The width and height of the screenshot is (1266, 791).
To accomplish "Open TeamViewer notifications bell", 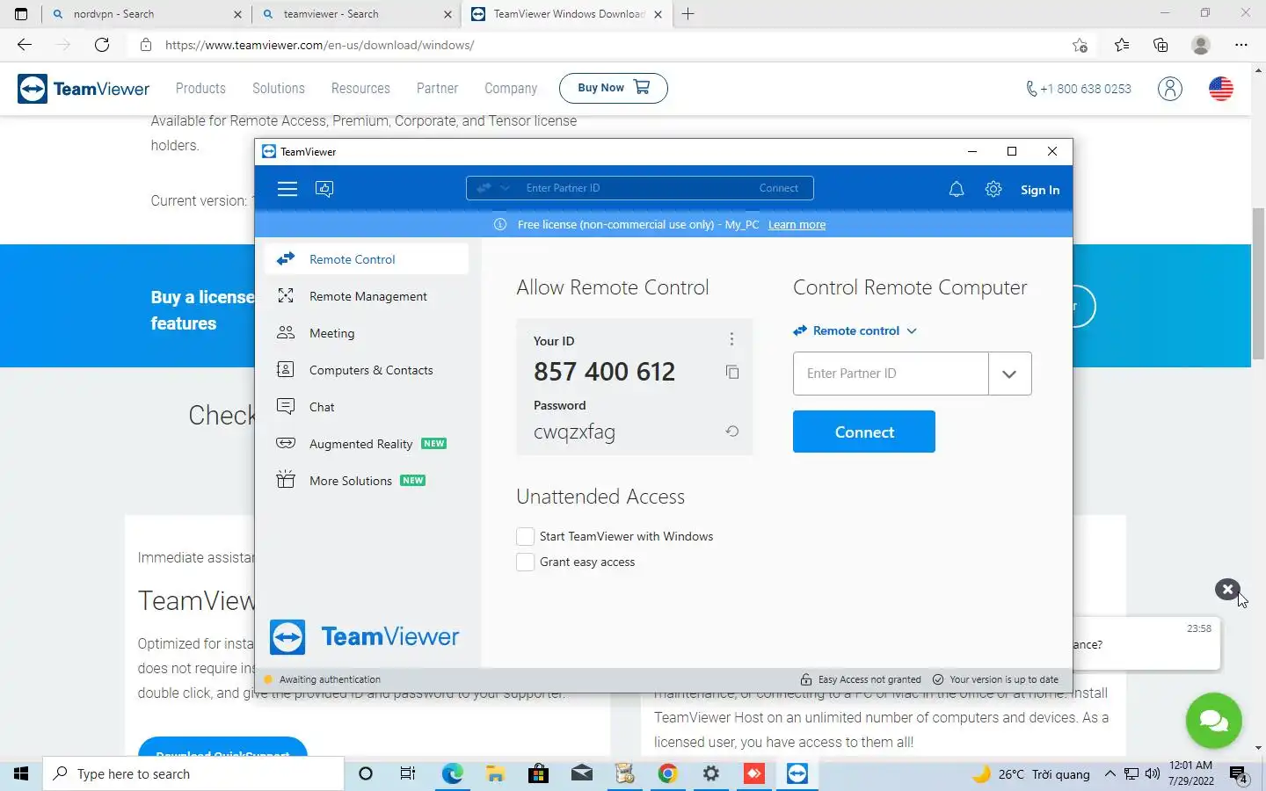I will pyautogui.click(x=957, y=189).
